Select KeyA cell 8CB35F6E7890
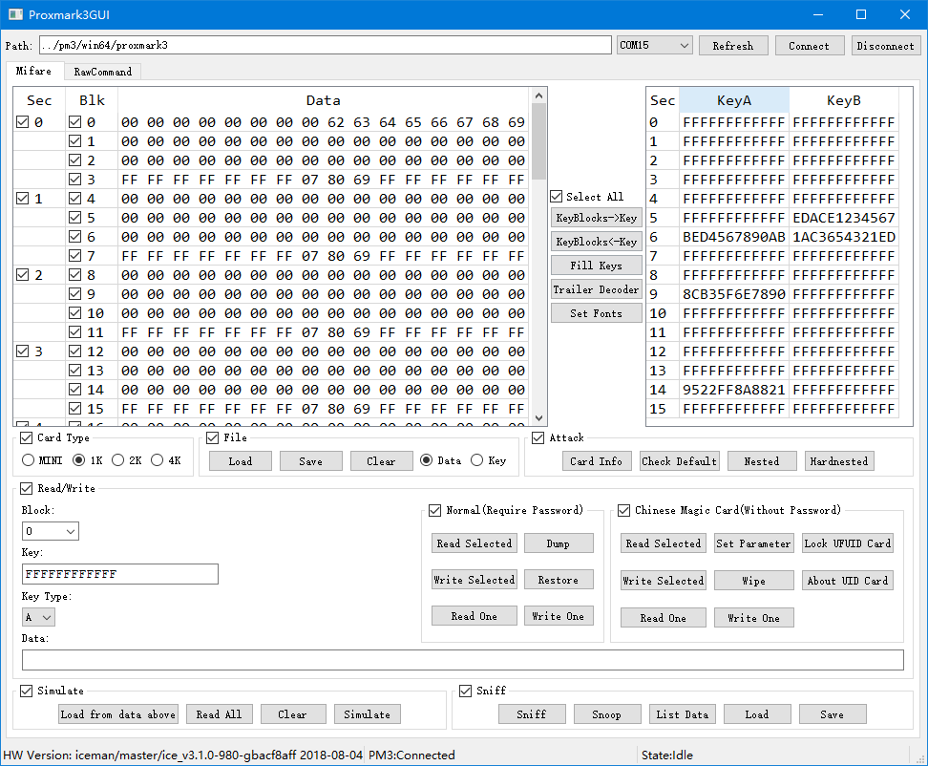The height and width of the screenshot is (766, 928). tap(734, 294)
